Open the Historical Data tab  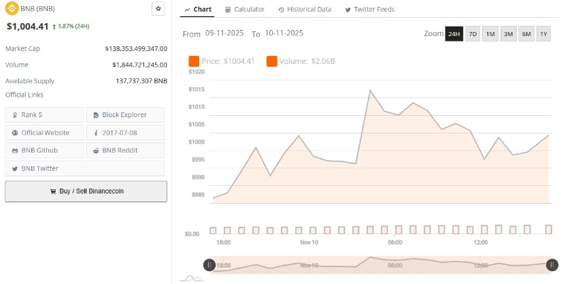pos(305,10)
